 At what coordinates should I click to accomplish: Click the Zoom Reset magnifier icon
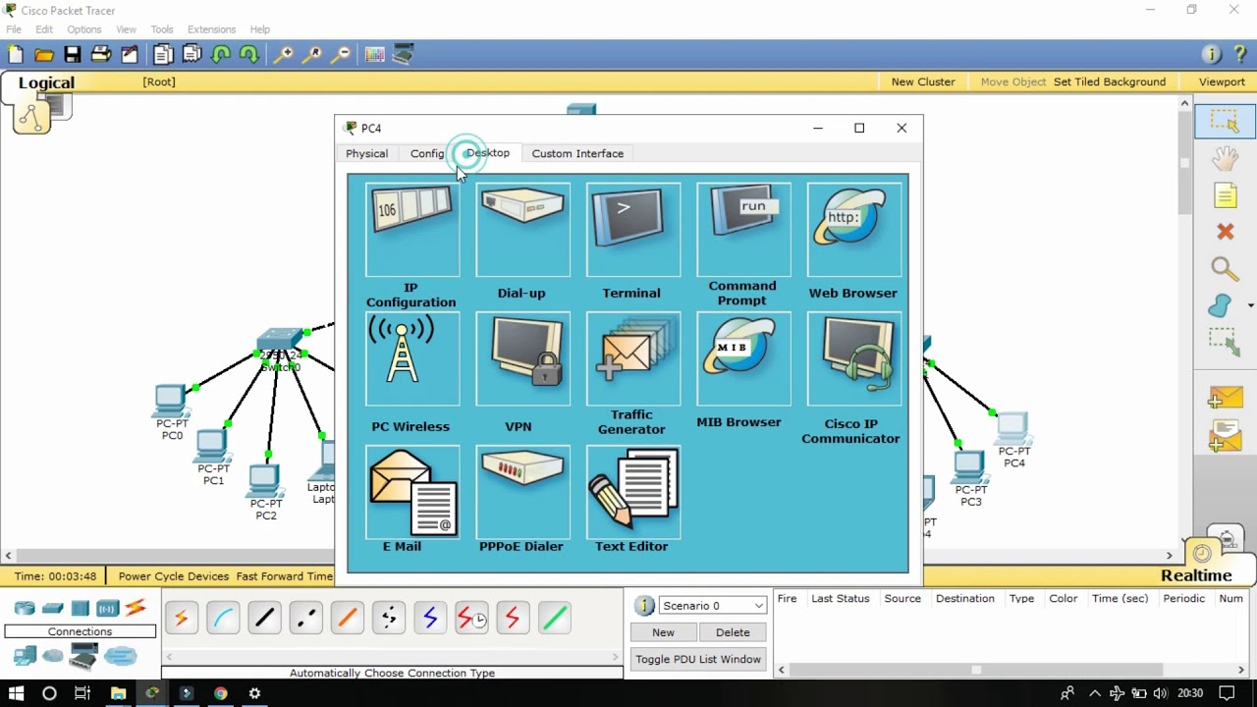pos(311,55)
